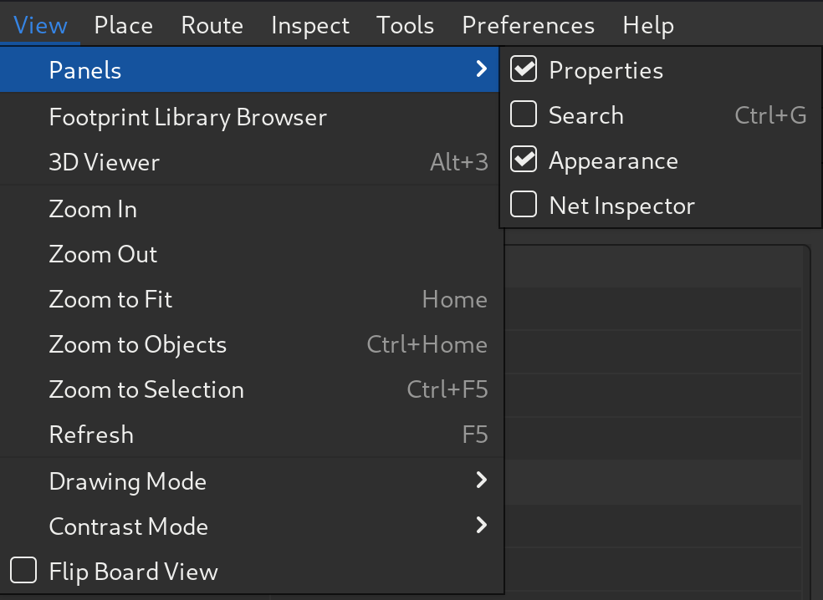The height and width of the screenshot is (600, 823).
Task: Open the Contrast Mode submenu
Action: point(481,526)
